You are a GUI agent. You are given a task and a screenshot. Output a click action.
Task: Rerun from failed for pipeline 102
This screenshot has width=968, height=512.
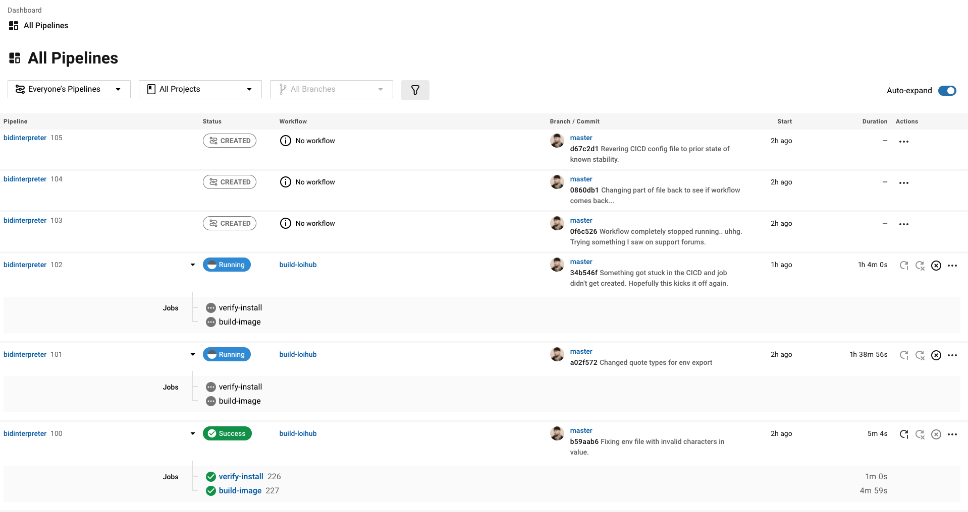pos(920,266)
